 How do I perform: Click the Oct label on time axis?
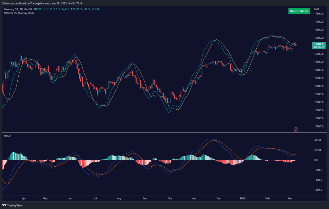coord(170,198)
